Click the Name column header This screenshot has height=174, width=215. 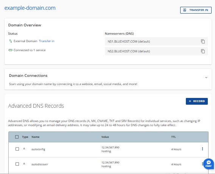tap(36, 137)
